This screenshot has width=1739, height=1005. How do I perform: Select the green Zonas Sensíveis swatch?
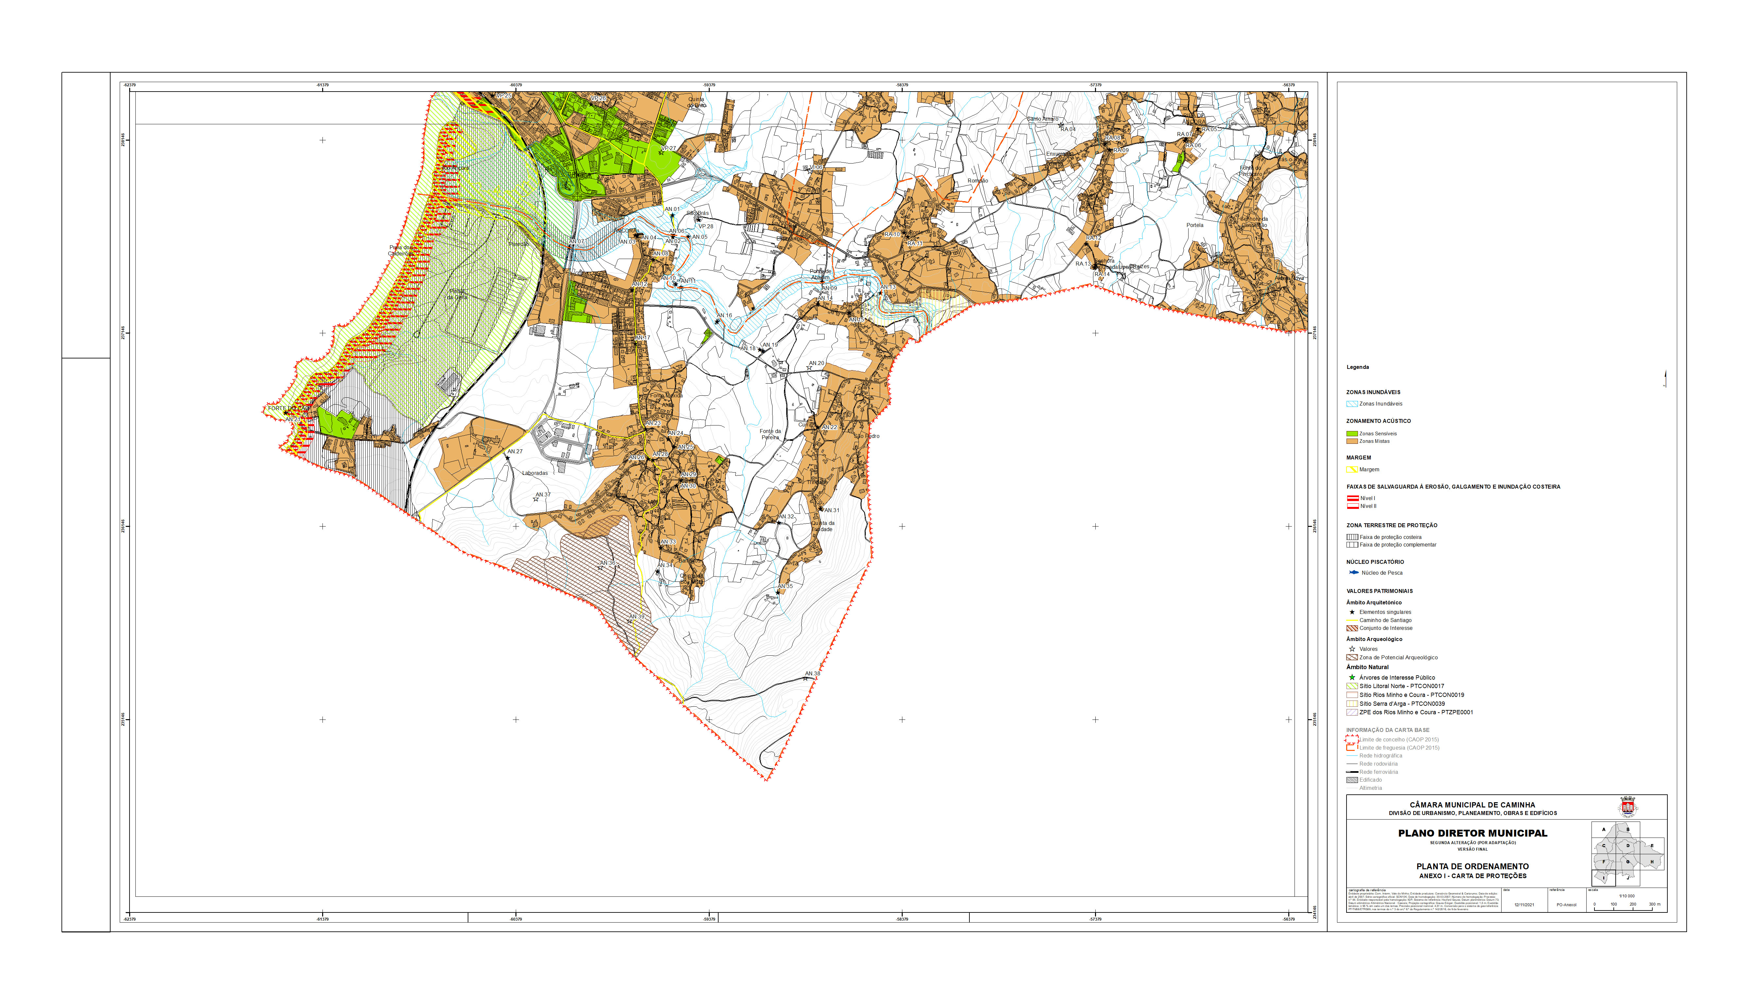(1352, 433)
